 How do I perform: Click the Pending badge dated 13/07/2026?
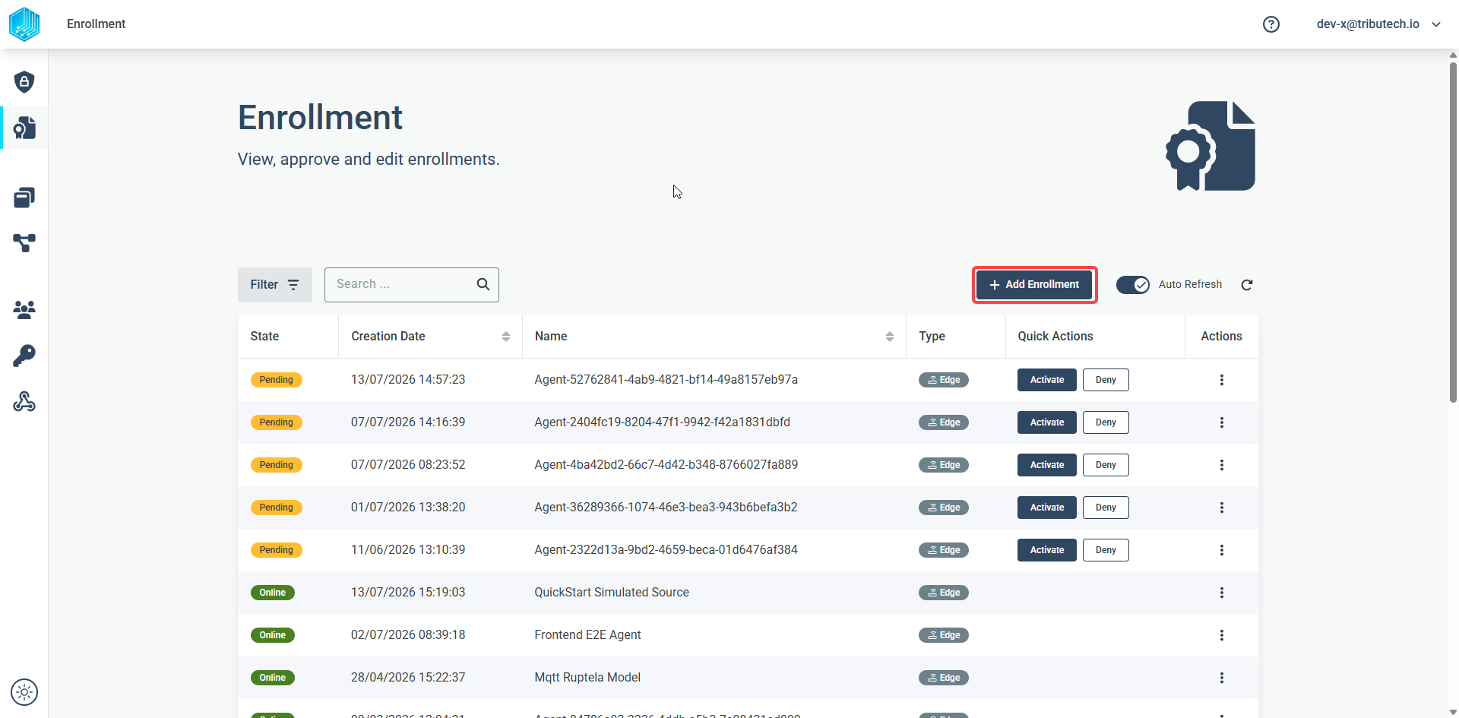[276, 380]
